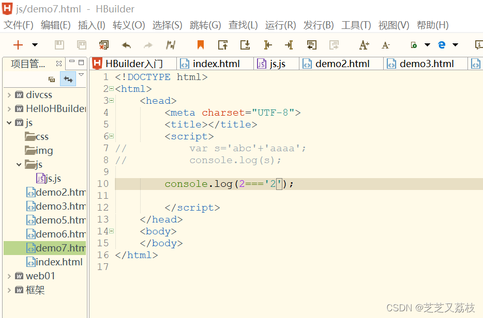The height and width of the screenshot is (318, 483).
Task: Open the IE browser dropdown arrow
Action: tap(455, 45)
